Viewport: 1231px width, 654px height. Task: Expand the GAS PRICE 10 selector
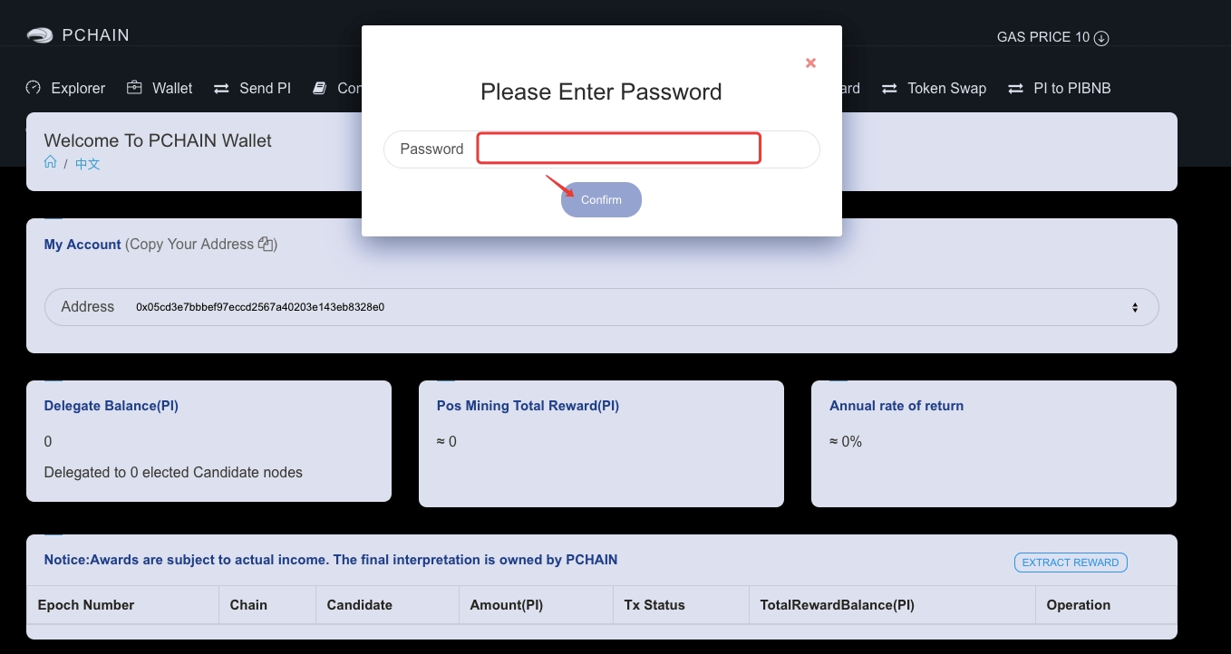(x=1052, y=37)
